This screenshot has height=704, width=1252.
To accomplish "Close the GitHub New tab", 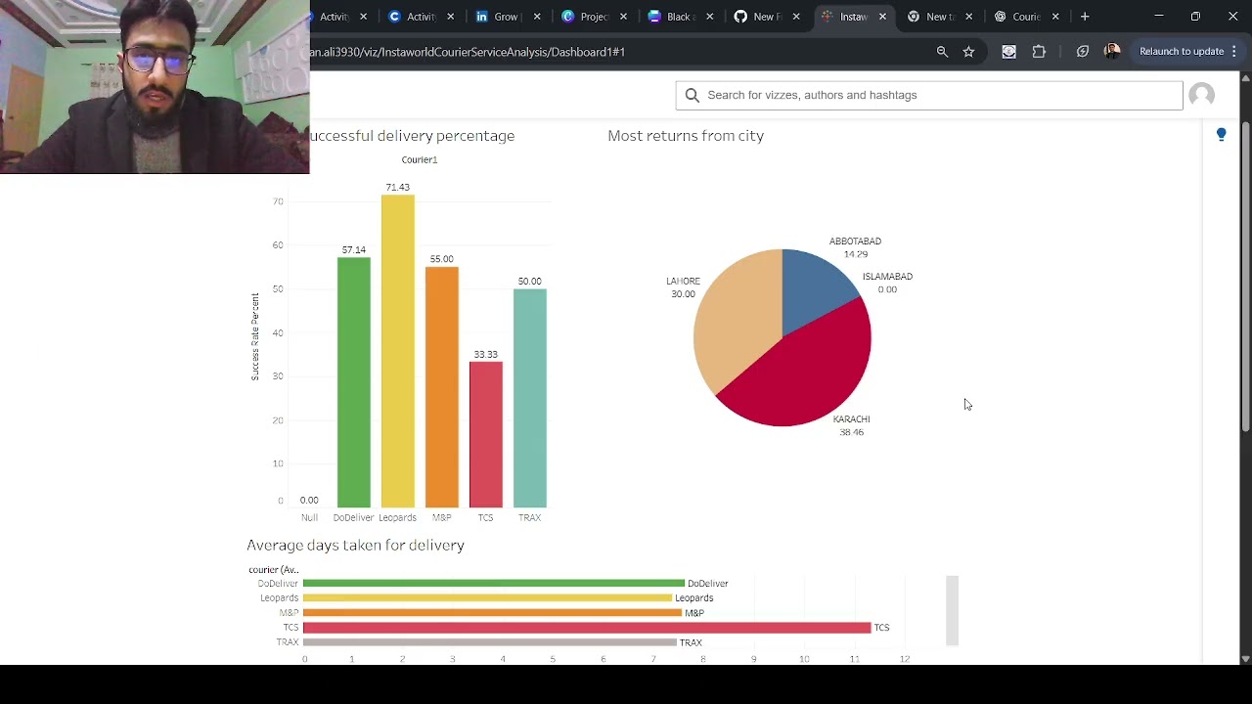I will (796, 17).
